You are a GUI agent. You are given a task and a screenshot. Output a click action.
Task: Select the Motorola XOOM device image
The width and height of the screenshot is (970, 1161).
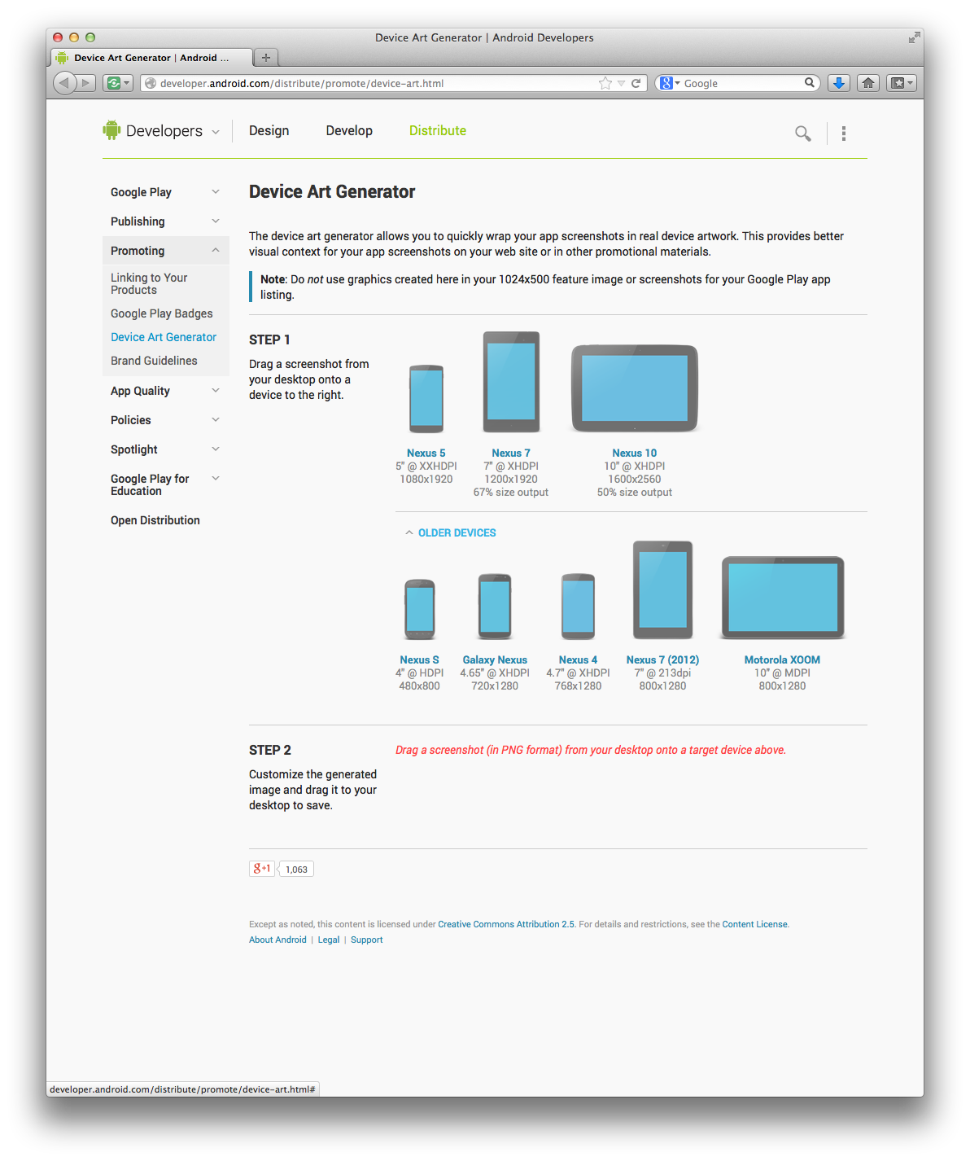point(783,598)
